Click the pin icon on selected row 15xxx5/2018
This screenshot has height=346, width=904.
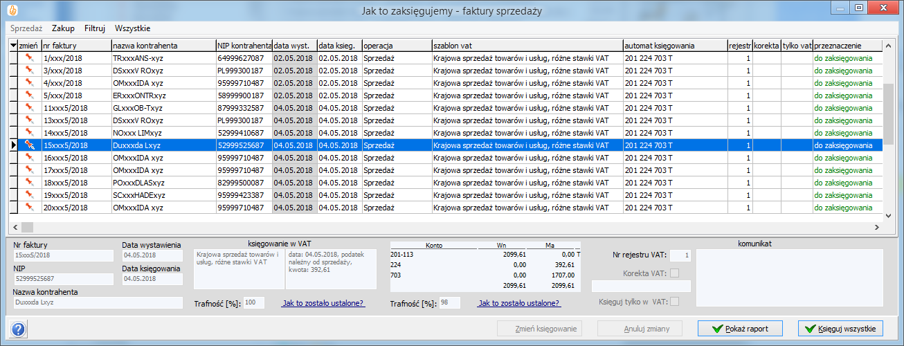coord(29,145)
